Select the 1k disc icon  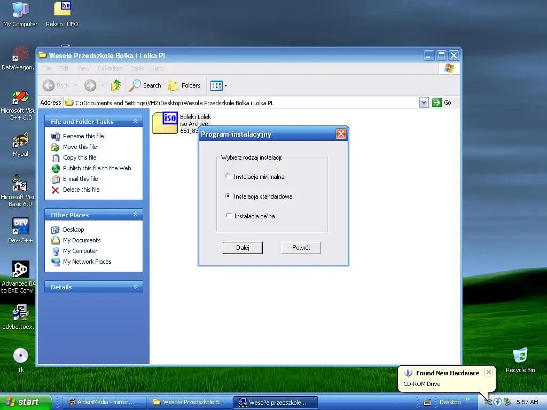coord(21,360)
